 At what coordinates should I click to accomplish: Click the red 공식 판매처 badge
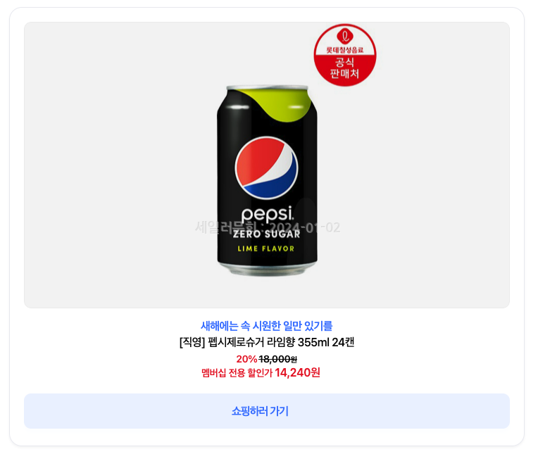[x=345, y=55]
